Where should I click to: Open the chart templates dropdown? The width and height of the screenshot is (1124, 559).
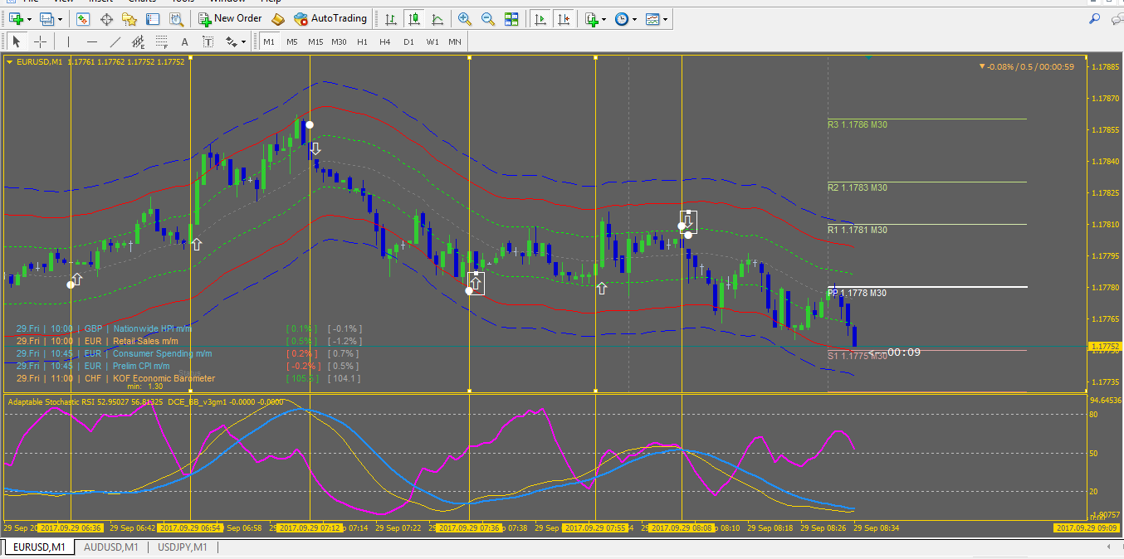tap(666, 18)
